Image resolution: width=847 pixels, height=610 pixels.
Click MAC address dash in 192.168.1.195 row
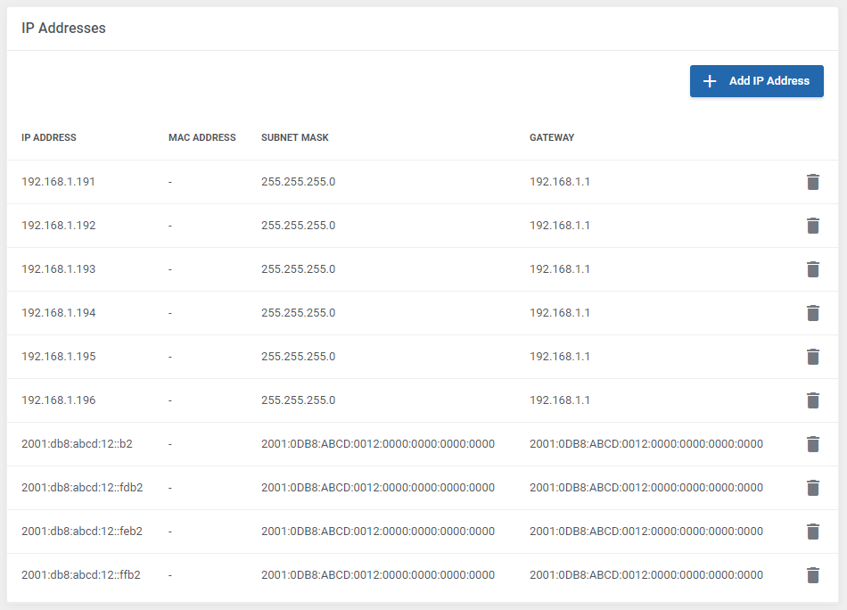tap(170, 357)
